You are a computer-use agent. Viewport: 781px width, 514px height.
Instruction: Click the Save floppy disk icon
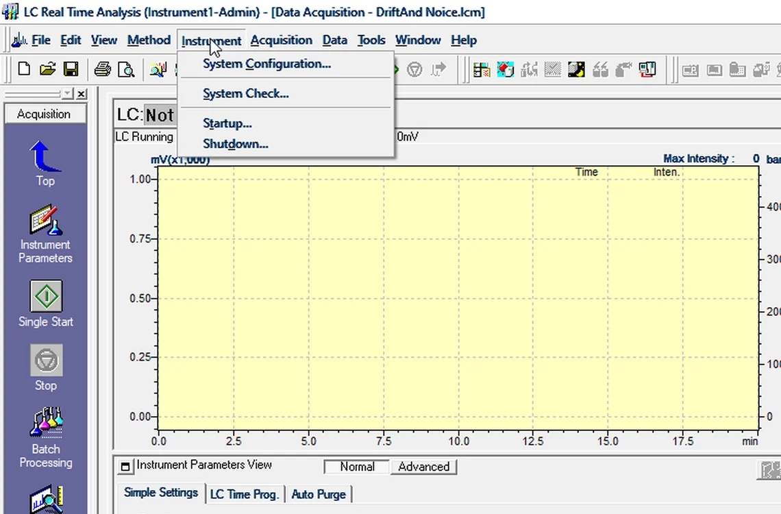71,69
